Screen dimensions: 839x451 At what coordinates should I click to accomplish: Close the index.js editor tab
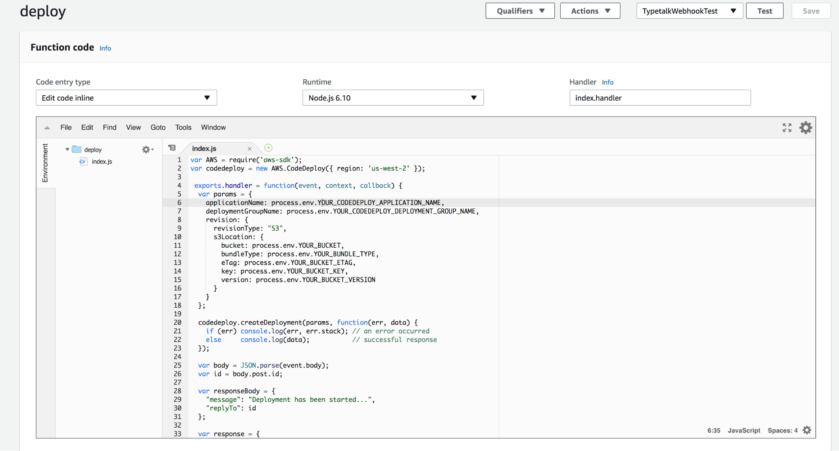(249, 149)
